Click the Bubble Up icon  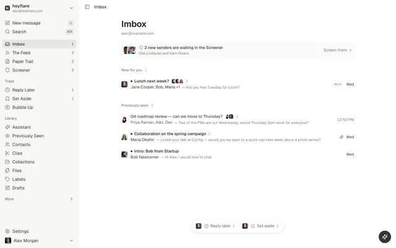click(7, 107)
